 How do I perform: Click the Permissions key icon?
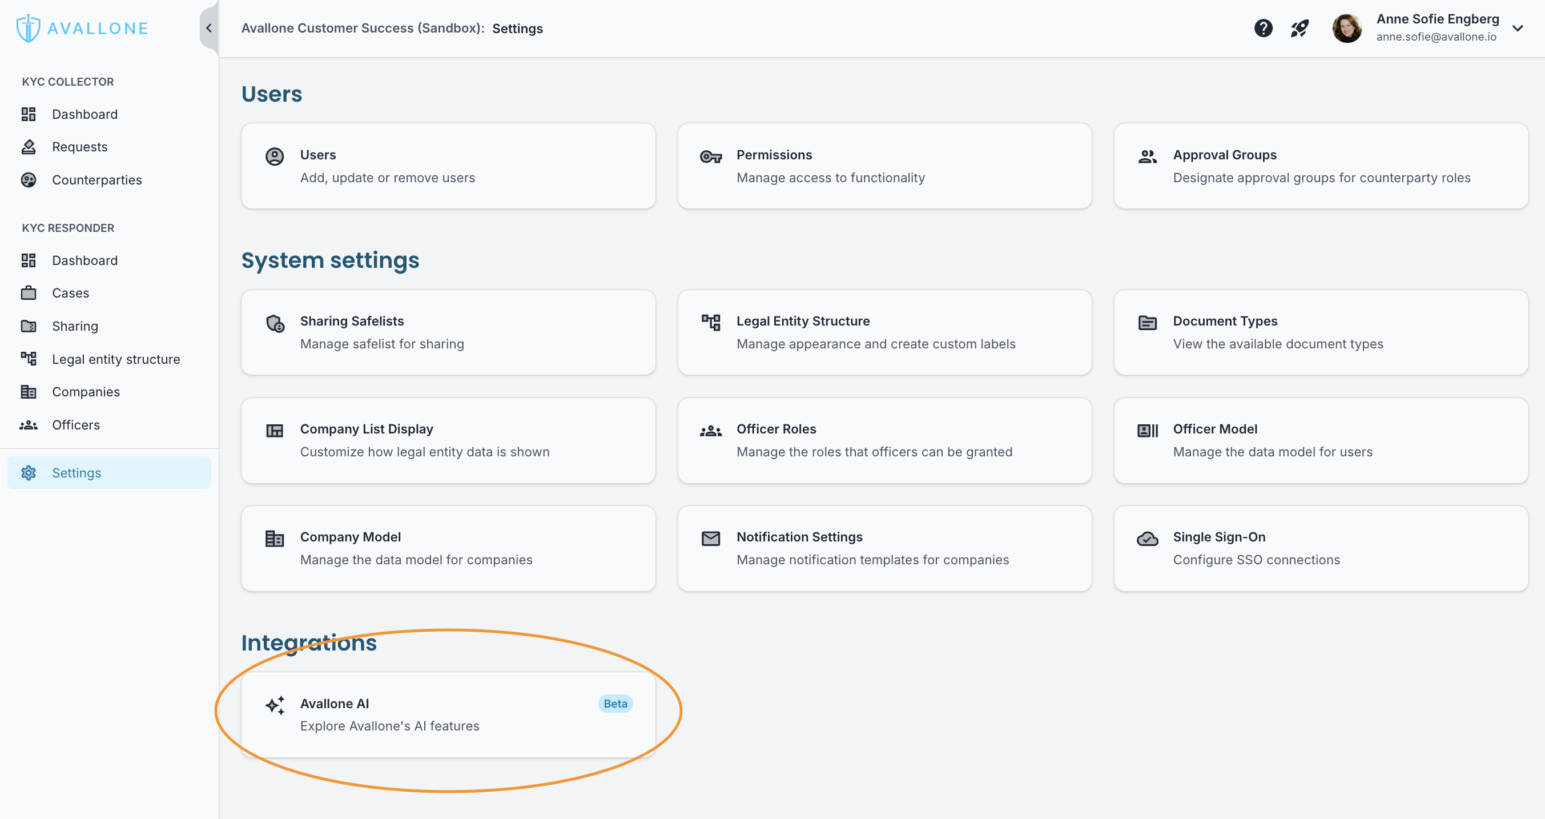(711, 156)
